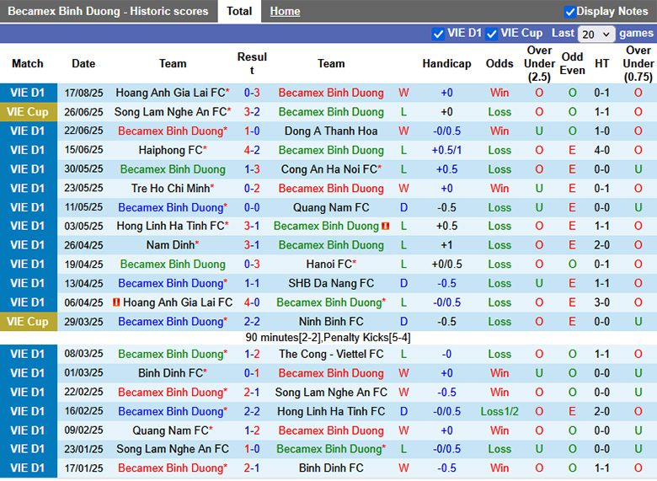Open Hong Linh Ha Tinh FC* in 03/05/25 row
Viewport: 657px width, 481px height.
pos(173,226)
